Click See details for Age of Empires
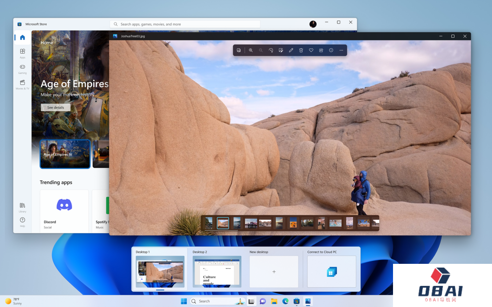The height and width of the screenshot is (307, 492). point(56,107)
